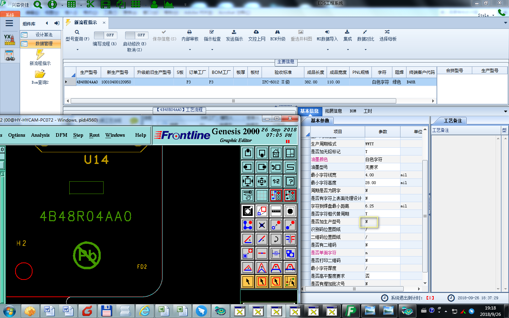The image size is (509, 318).
Task: Click the green area chart icon
Action: tap(169, 4)
